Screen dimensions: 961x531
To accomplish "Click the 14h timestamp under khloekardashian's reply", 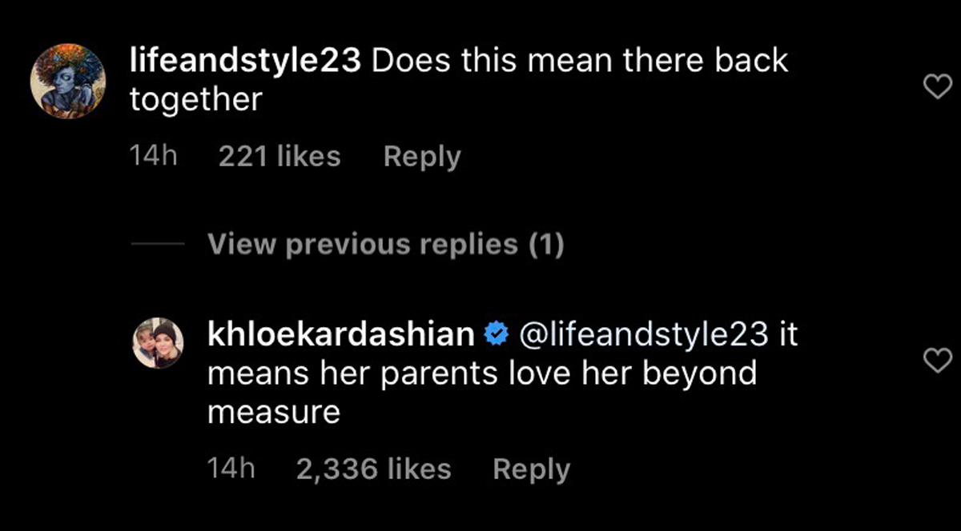I will [x=232, y=469].
